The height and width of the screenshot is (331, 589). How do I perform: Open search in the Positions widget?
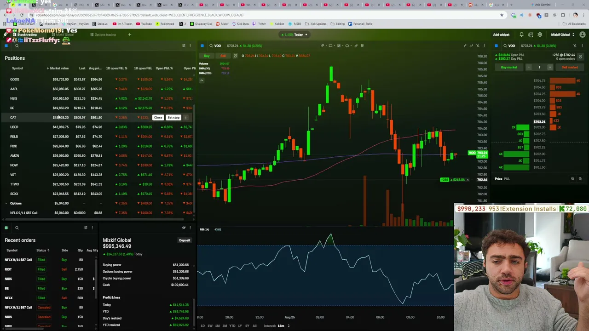(x=17, y=46)
